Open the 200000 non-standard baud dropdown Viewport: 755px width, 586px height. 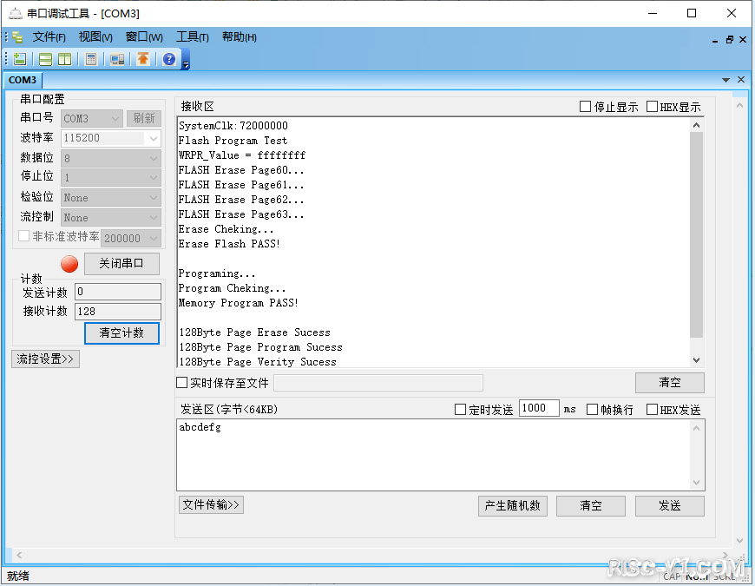(131, 239)
